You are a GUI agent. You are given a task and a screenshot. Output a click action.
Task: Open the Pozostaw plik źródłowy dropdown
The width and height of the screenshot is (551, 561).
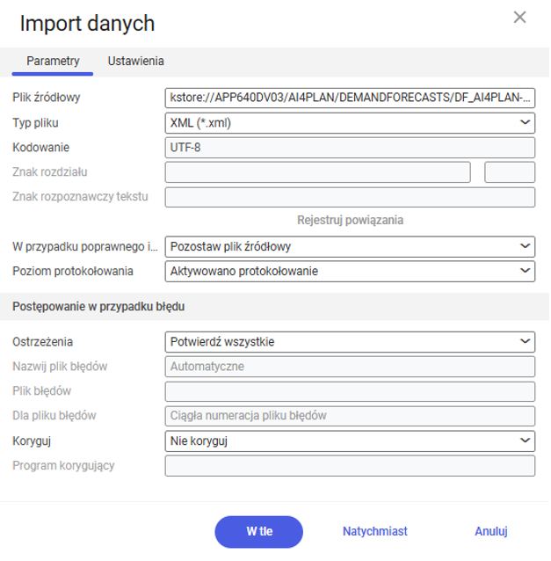[350, 246]
